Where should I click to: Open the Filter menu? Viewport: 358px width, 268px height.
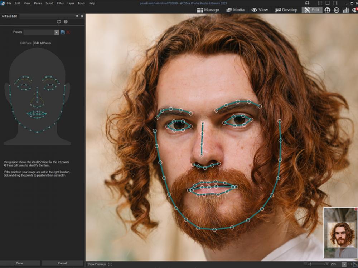click(60, 3)
